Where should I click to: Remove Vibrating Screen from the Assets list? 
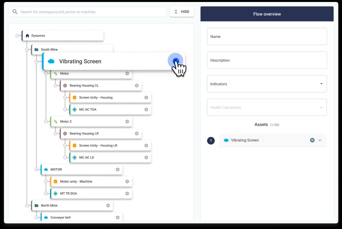point(312,140)
